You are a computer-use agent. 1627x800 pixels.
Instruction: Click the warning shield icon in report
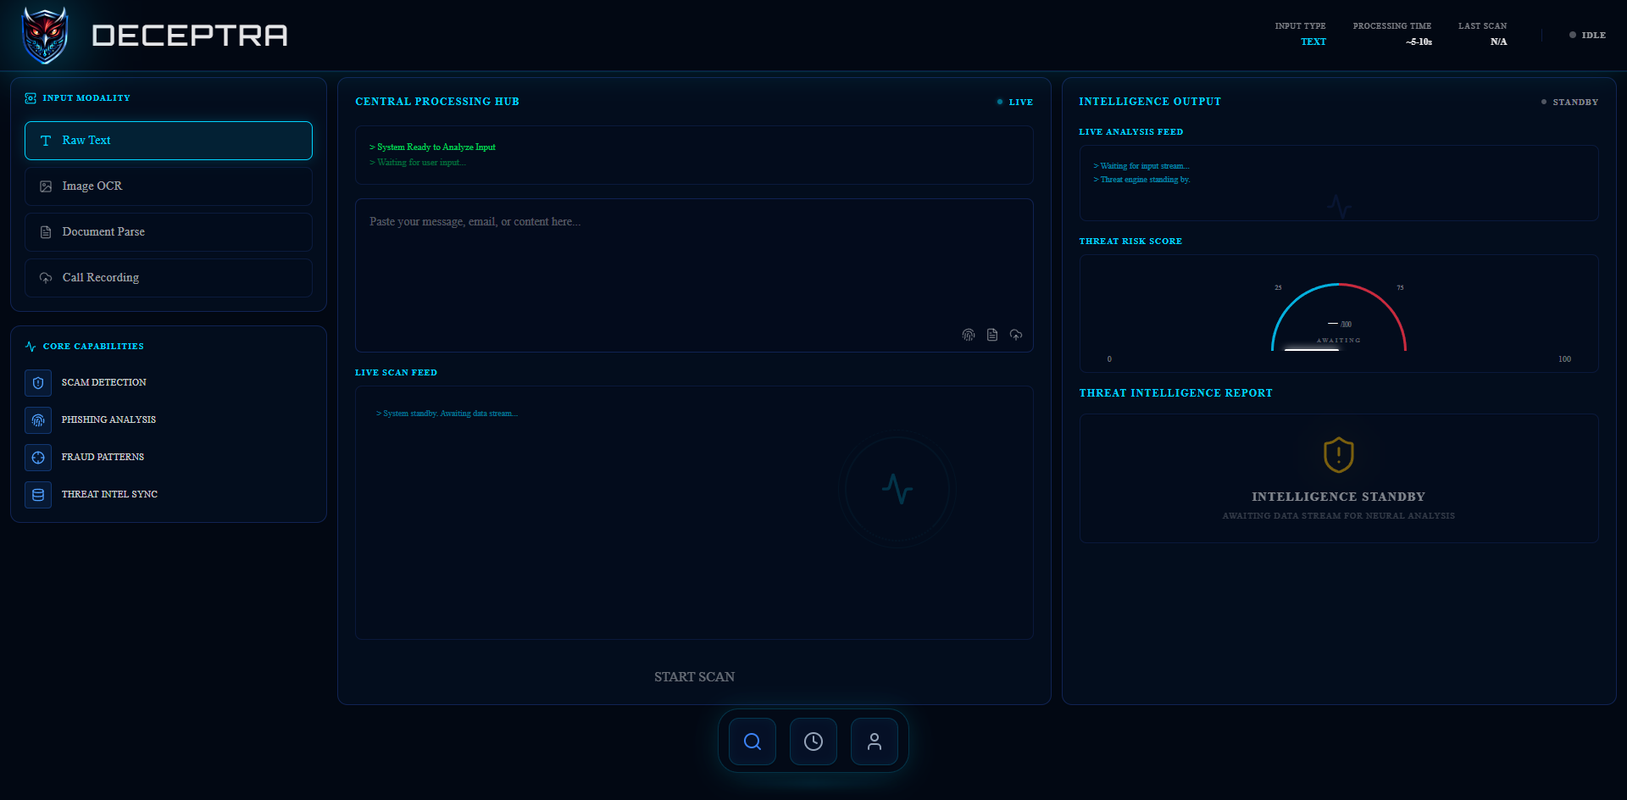coord(1339,455)
